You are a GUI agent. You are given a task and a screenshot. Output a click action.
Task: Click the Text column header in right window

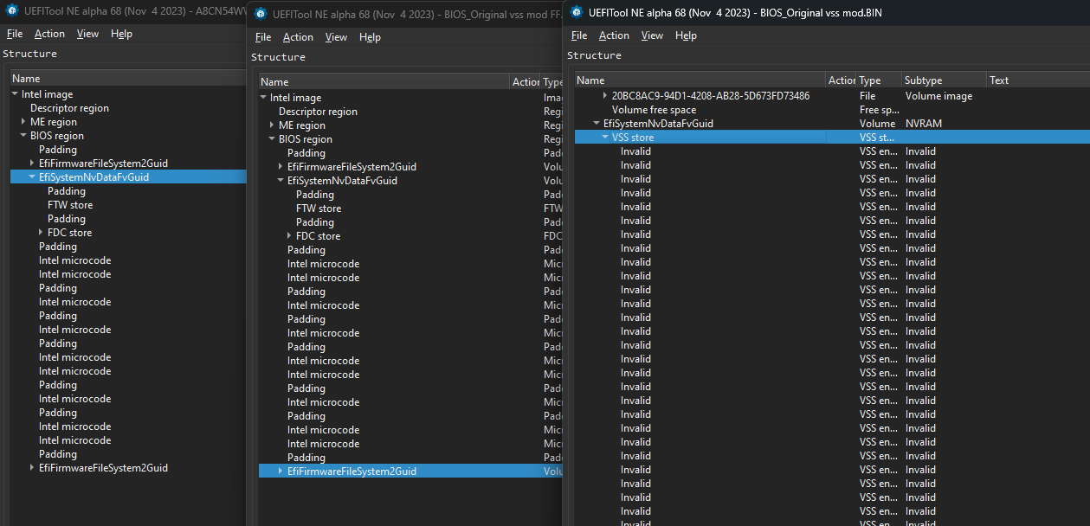click(999, 80)
